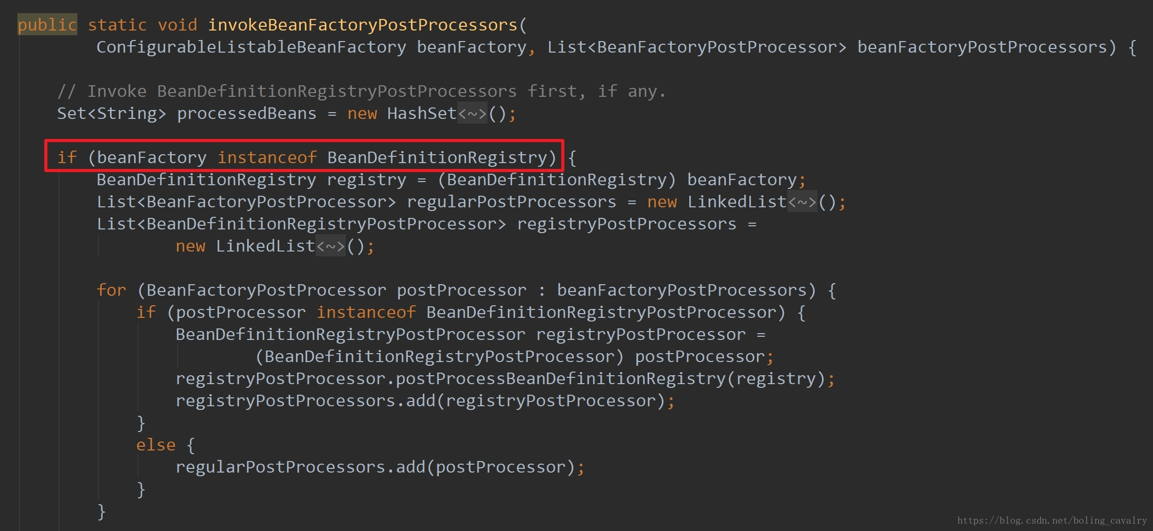Image resolution: width=1153 pixels, height=531 pixels.
Task: Click the highlighted 'public' keyword
Action: [47, 25]
